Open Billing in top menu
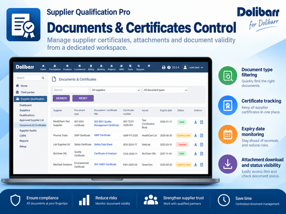The height and width of the screenshot is (214, 286). coord(91,68)
